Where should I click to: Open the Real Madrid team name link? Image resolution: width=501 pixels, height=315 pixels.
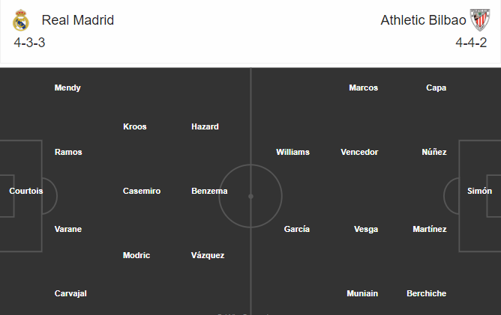tap(78, 20)
